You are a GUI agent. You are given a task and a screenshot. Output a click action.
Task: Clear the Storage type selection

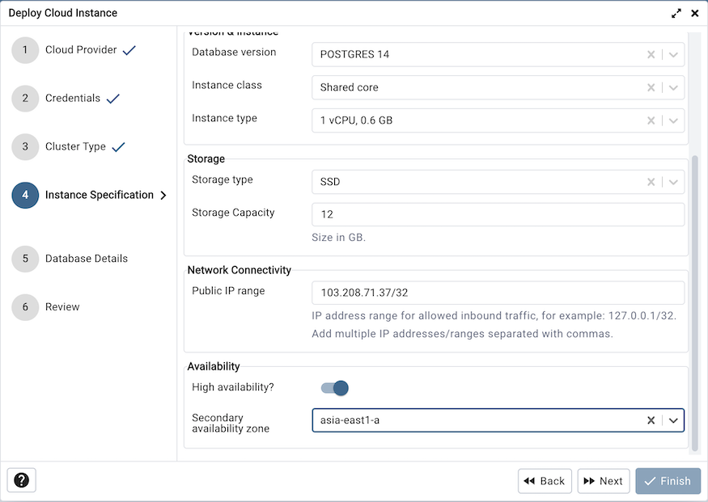[651, 181]
